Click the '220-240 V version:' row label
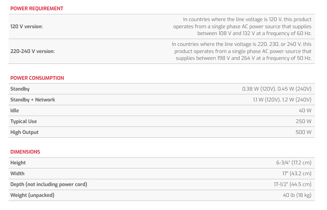 pos(33,51)
